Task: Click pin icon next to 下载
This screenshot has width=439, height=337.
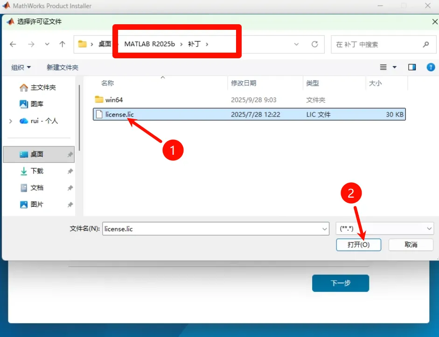Action: [x=70, y=171]
